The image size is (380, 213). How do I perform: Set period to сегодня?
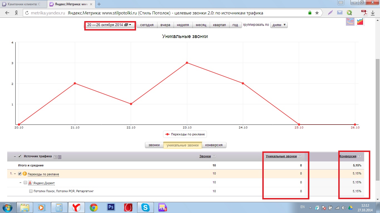click(x=147, y=25)
